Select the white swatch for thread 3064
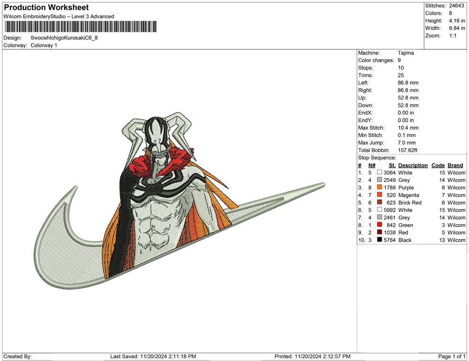 [x=379, y=172]
